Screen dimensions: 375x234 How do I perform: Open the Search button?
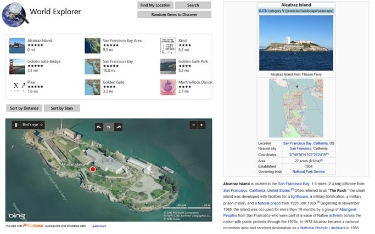coord(193,5)
